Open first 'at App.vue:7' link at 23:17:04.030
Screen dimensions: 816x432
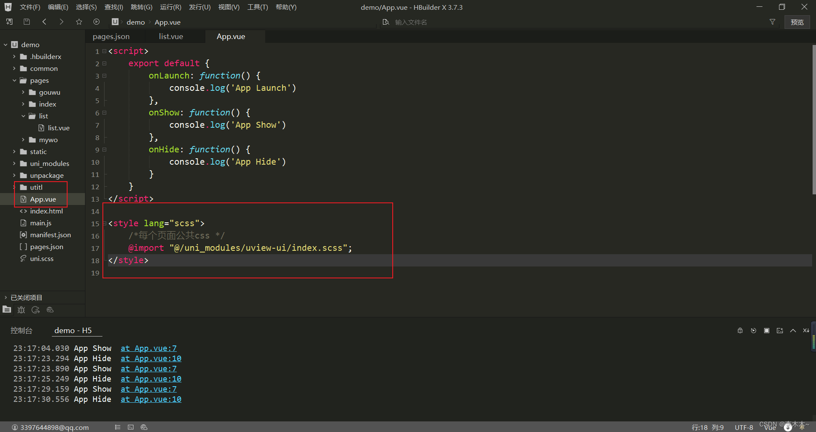[148, 348]
